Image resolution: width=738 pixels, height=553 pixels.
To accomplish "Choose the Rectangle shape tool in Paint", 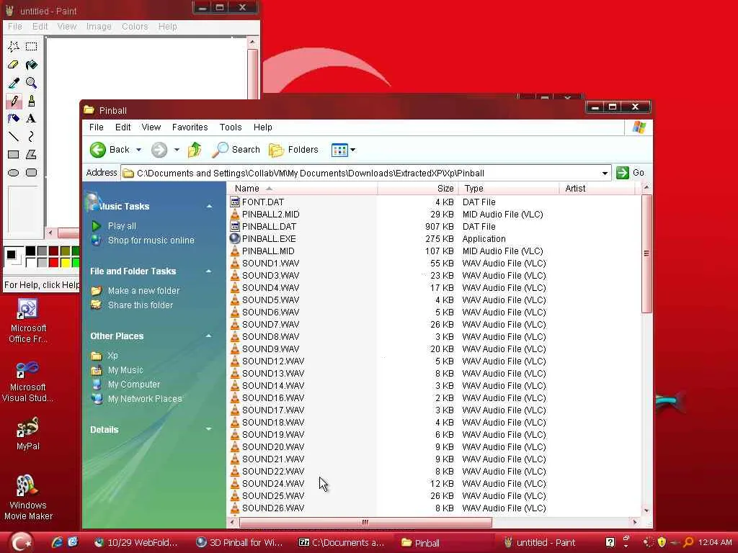I will [x=14, y=154].
